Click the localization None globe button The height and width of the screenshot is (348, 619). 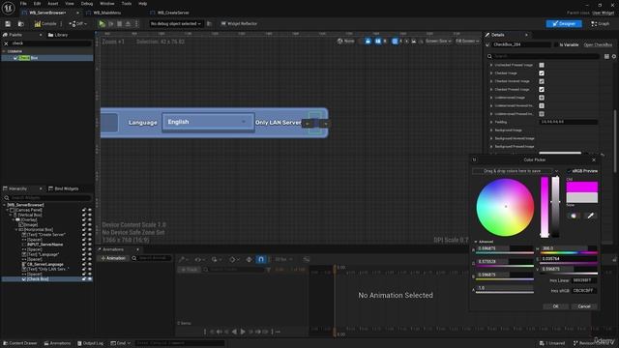point(346,41)
